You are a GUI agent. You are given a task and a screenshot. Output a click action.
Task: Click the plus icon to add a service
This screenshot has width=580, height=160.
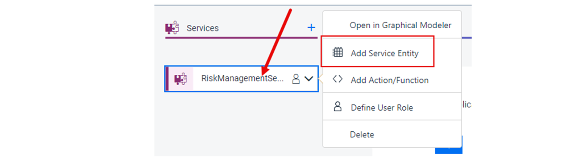pyautogui.click(x=311, y=28)
